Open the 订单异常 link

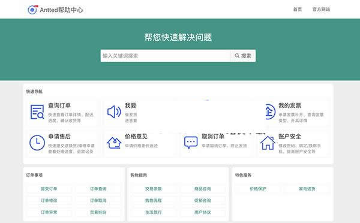click(x=49, y=212)
